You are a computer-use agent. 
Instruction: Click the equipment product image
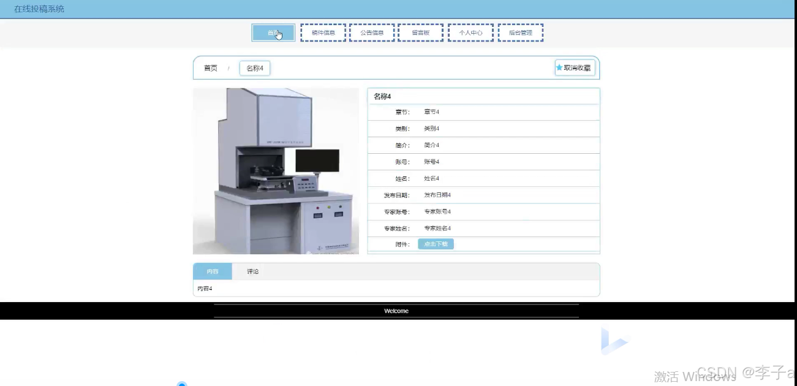click(276, 170)
